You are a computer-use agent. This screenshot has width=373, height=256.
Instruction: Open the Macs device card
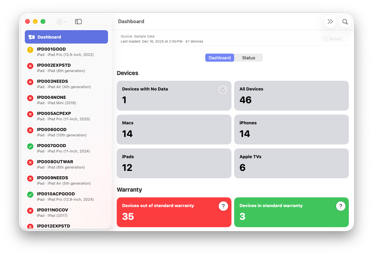[x=174, y=129]
